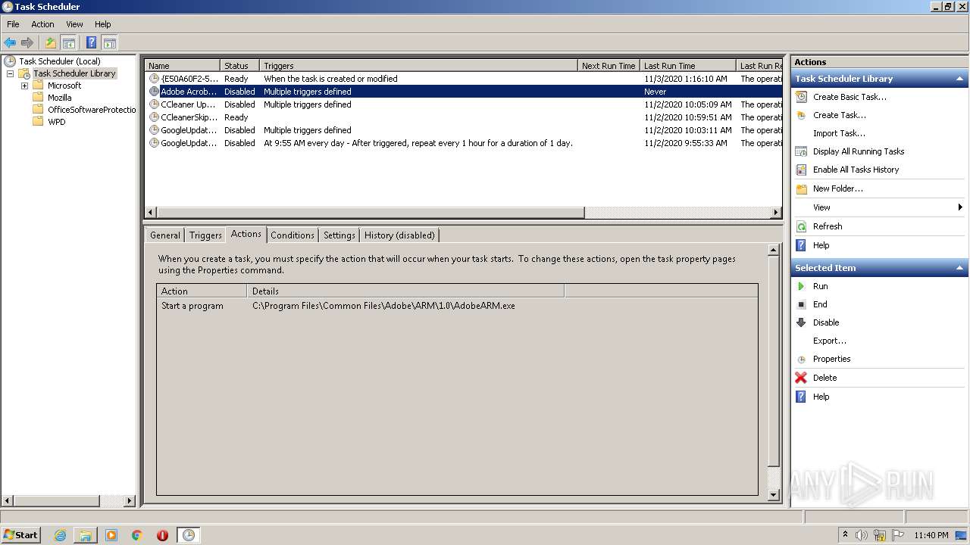
Task: Switch to the Settings tab
Action: click(339, 235)
